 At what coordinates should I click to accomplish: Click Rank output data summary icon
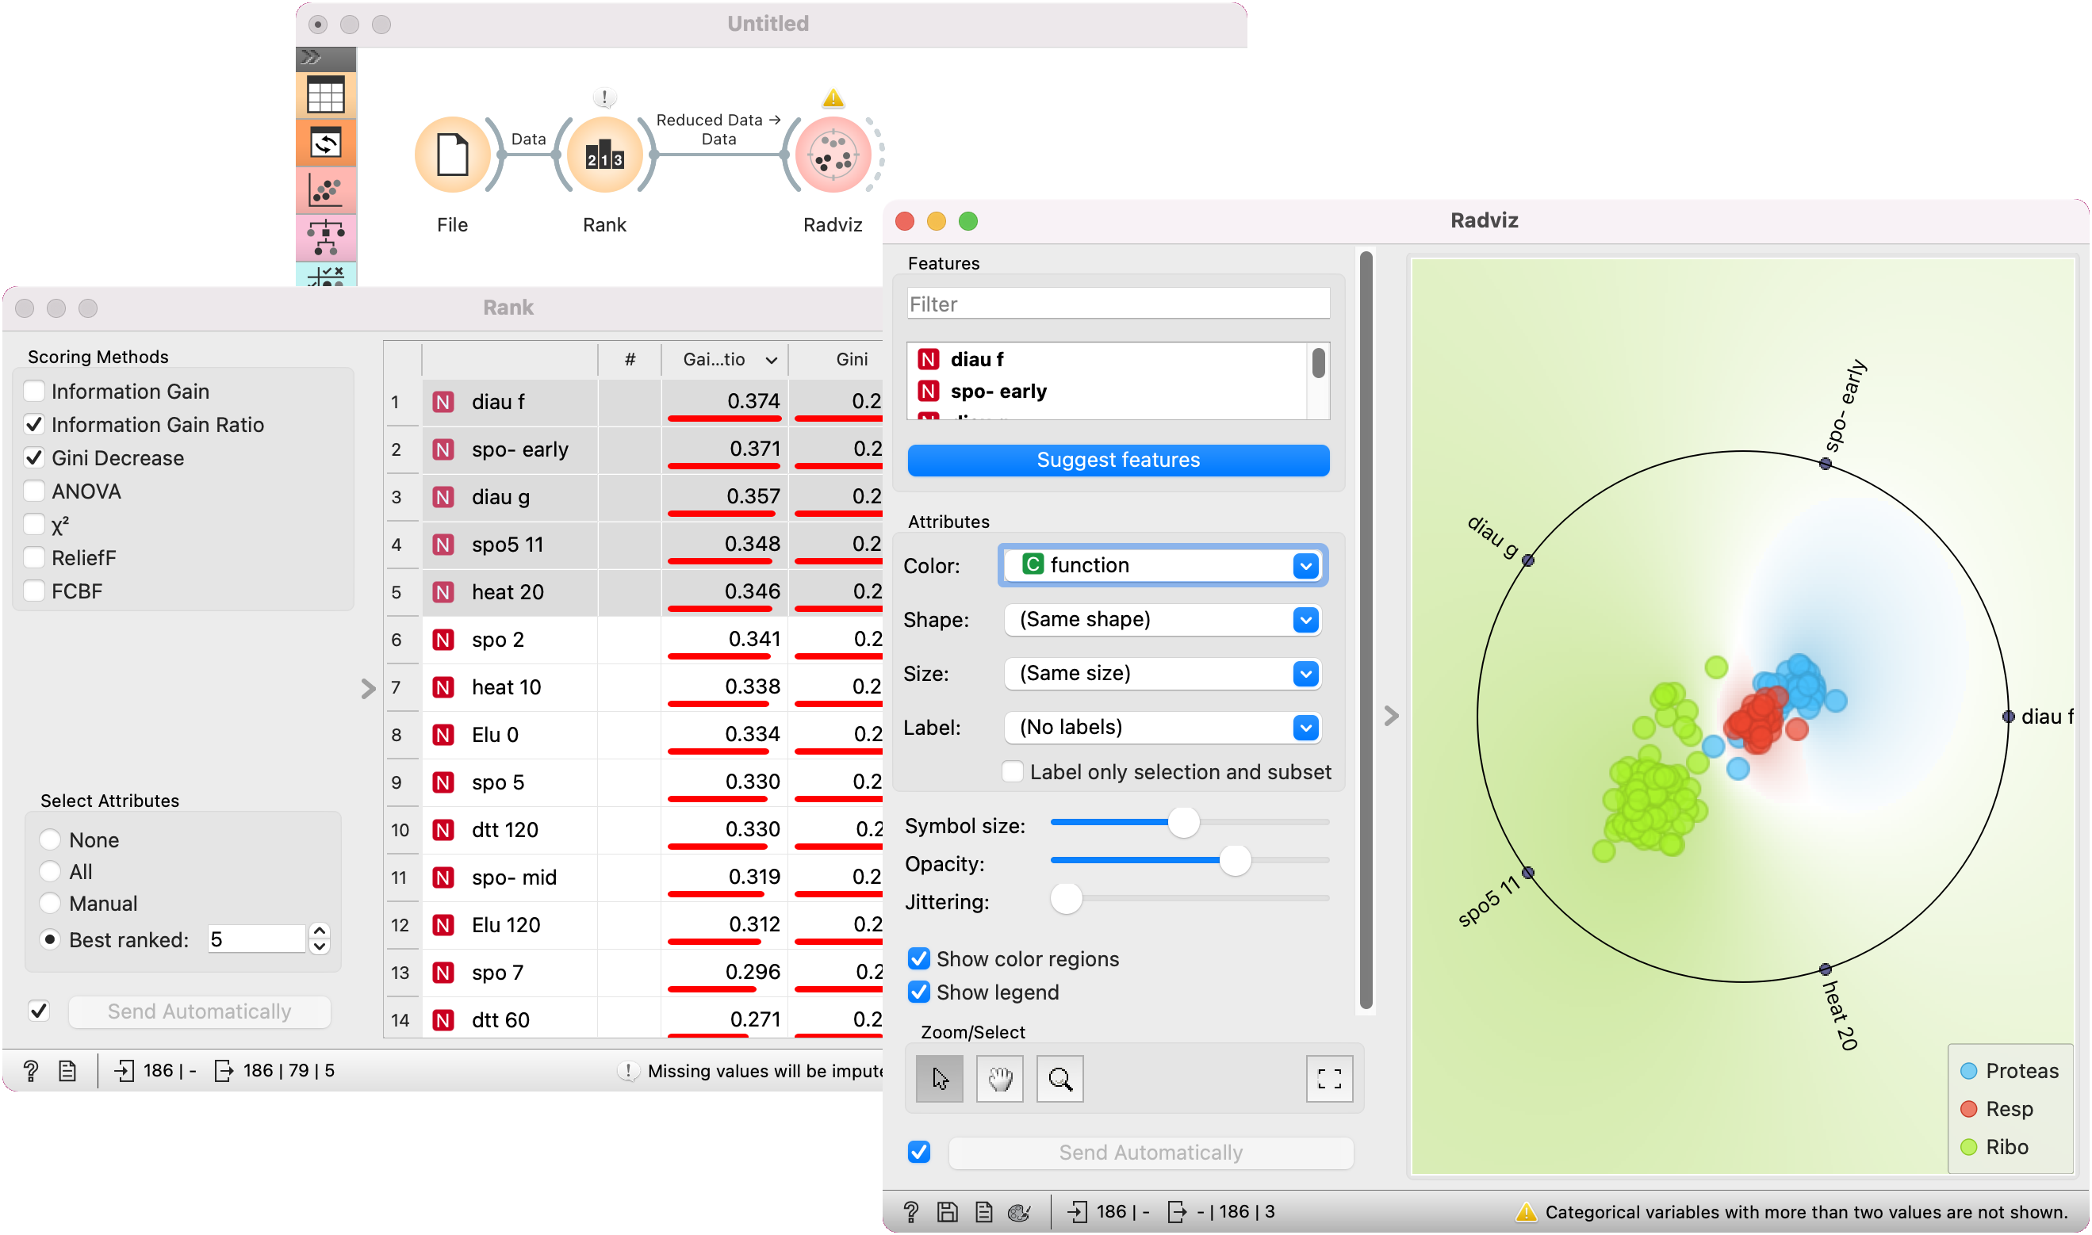click(223, 1070)
